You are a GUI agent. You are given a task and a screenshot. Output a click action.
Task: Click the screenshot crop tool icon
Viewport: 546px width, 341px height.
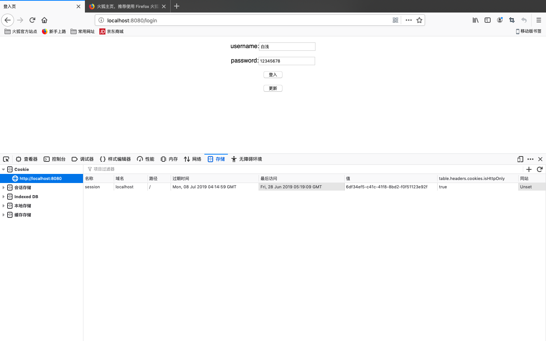tap(512, 20)
